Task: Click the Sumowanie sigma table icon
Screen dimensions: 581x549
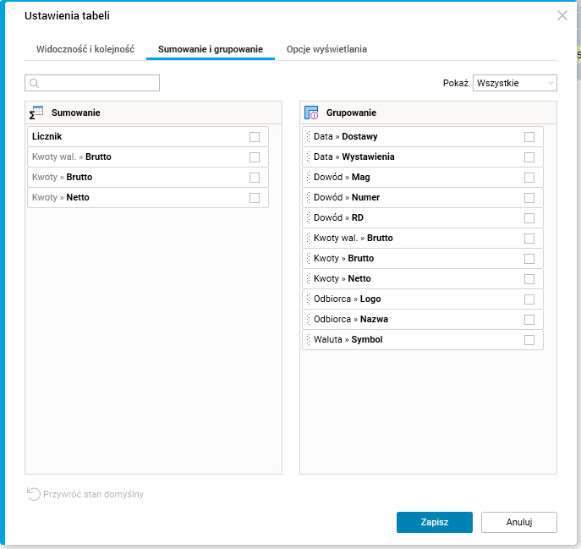Action: point(36,113)
